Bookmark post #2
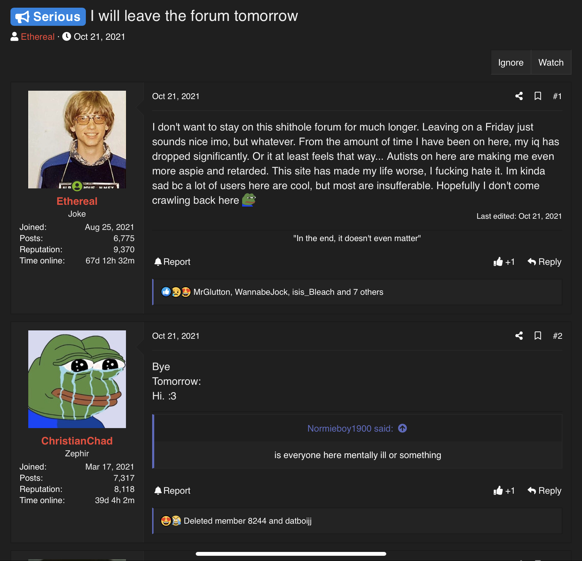This screenshot has width=582, height=561. pos(538,336)
